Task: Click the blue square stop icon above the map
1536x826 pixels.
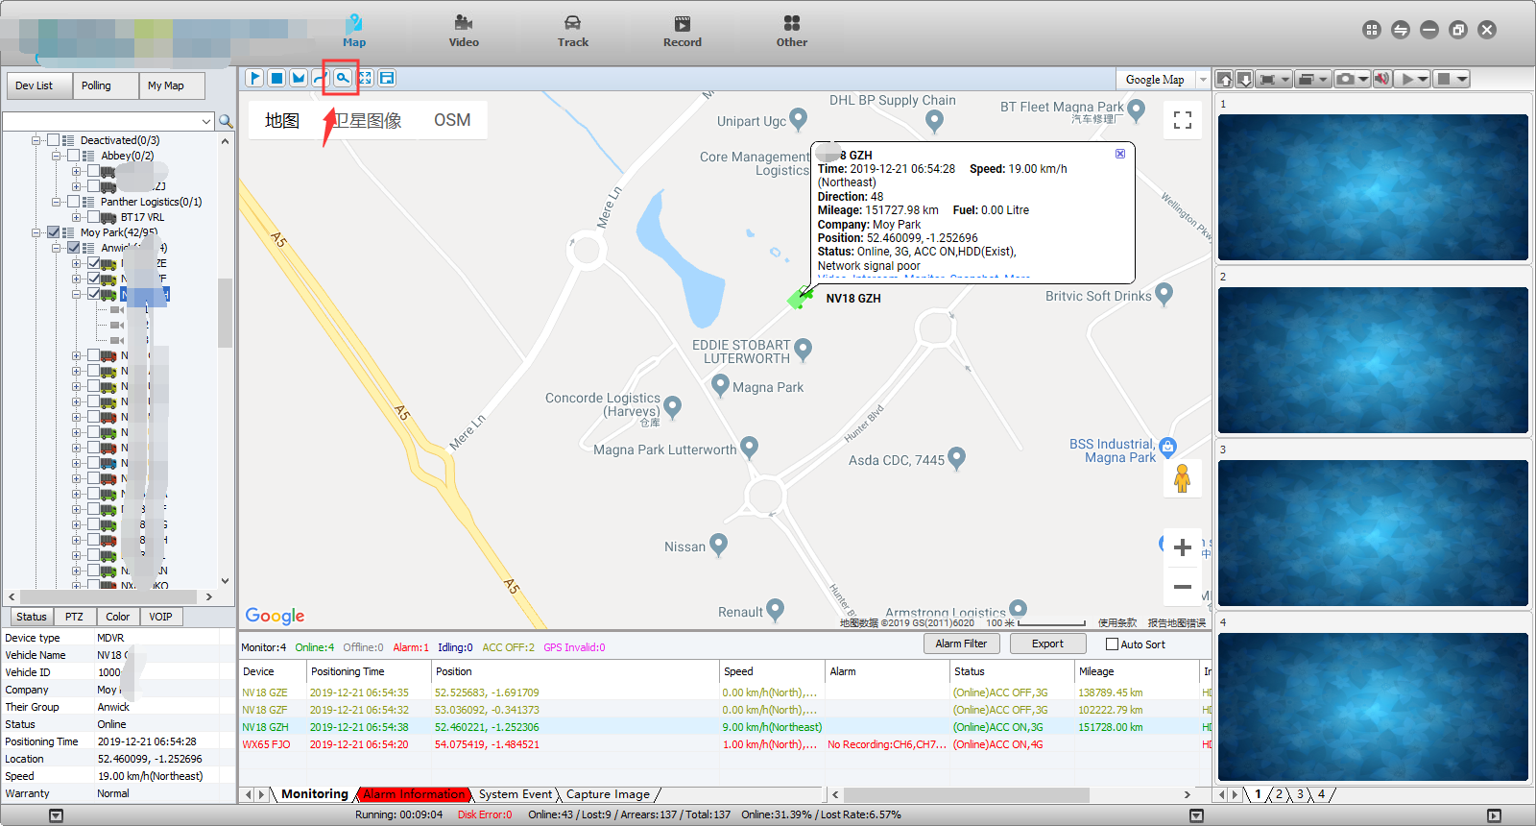Action: (276, 78)
